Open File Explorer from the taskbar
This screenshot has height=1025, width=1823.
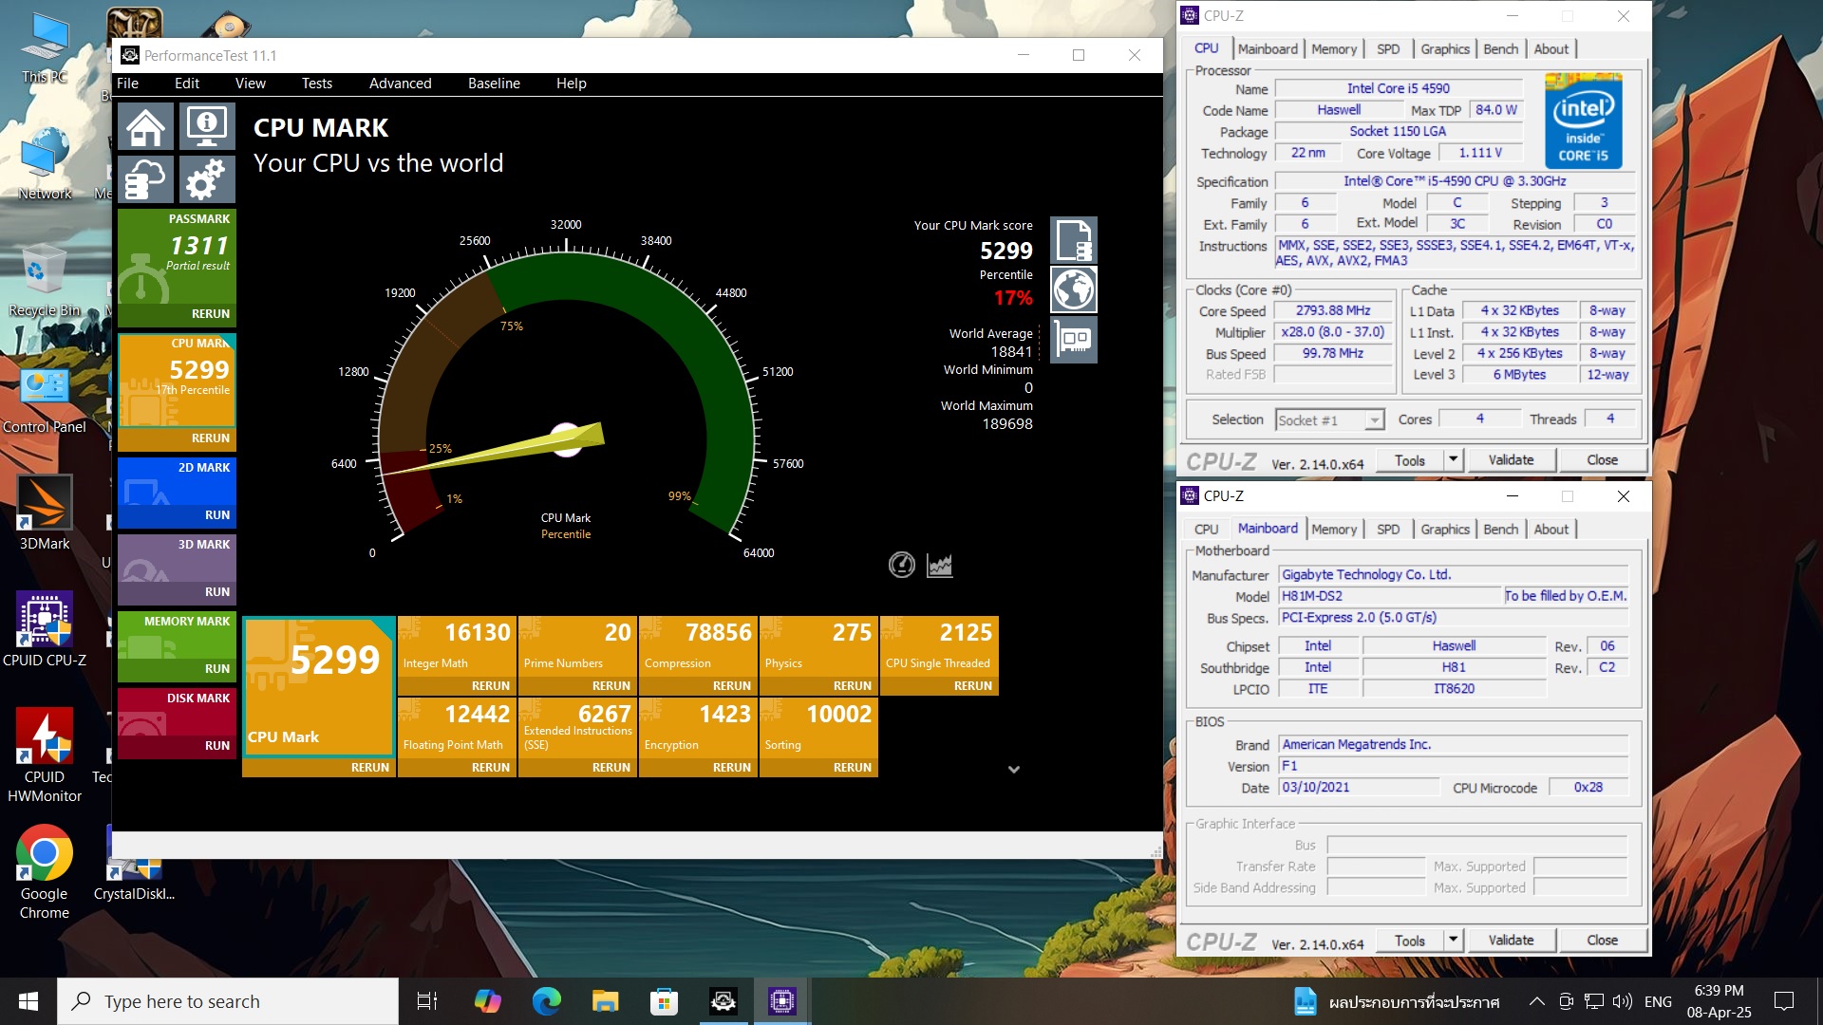tap(605, 1001)
